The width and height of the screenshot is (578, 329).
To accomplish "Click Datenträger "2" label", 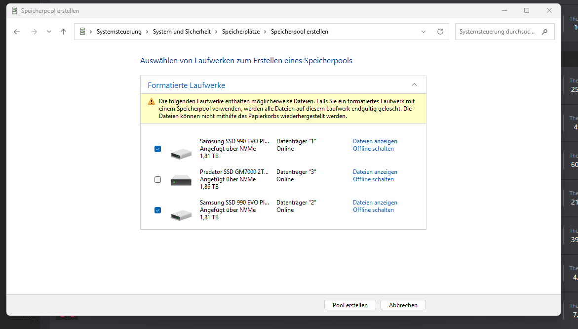I will tap(296, 203).
